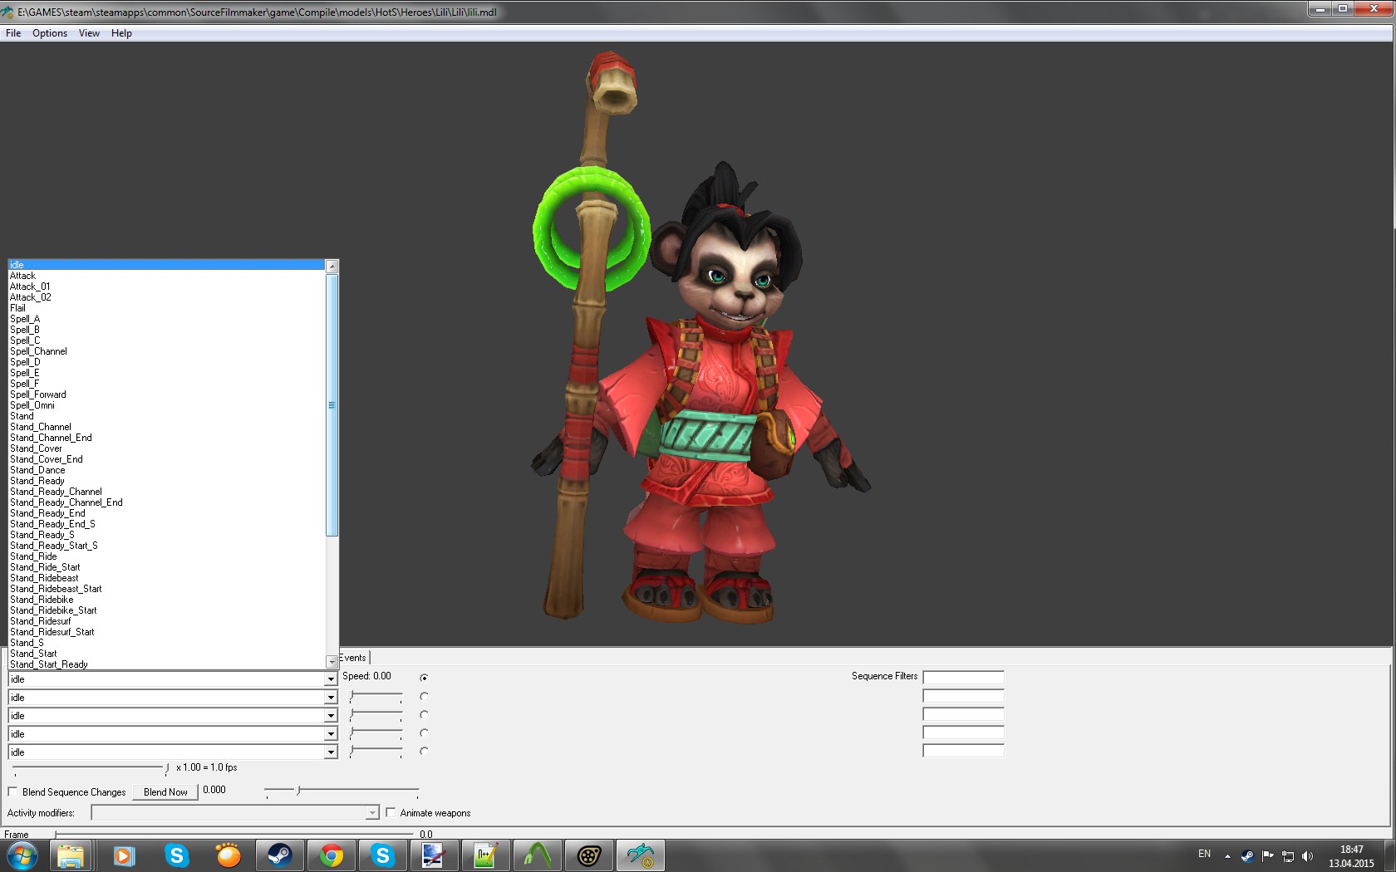Select the fourth sequence layer radio button
This screenshot has width=1396, height=872.
(x=424, y=732)
